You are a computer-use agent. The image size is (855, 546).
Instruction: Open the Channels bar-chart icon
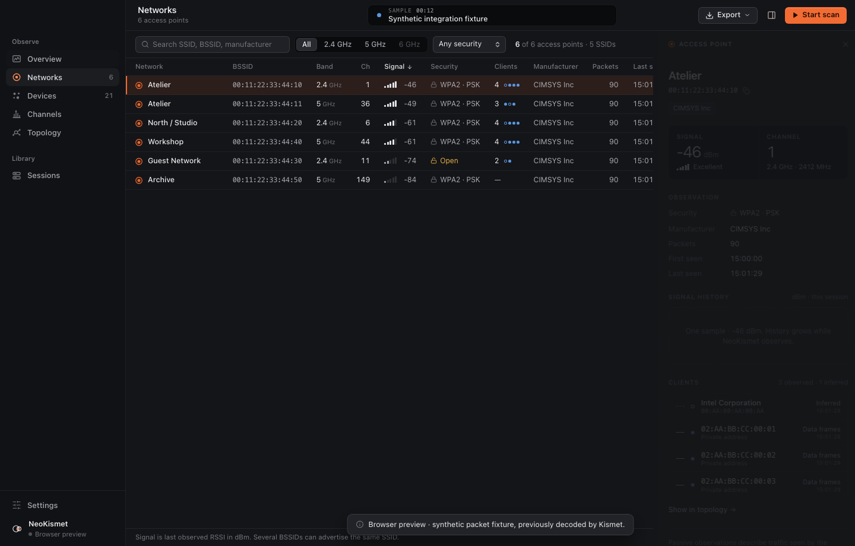pyautogui.click(x=17, y=114)
